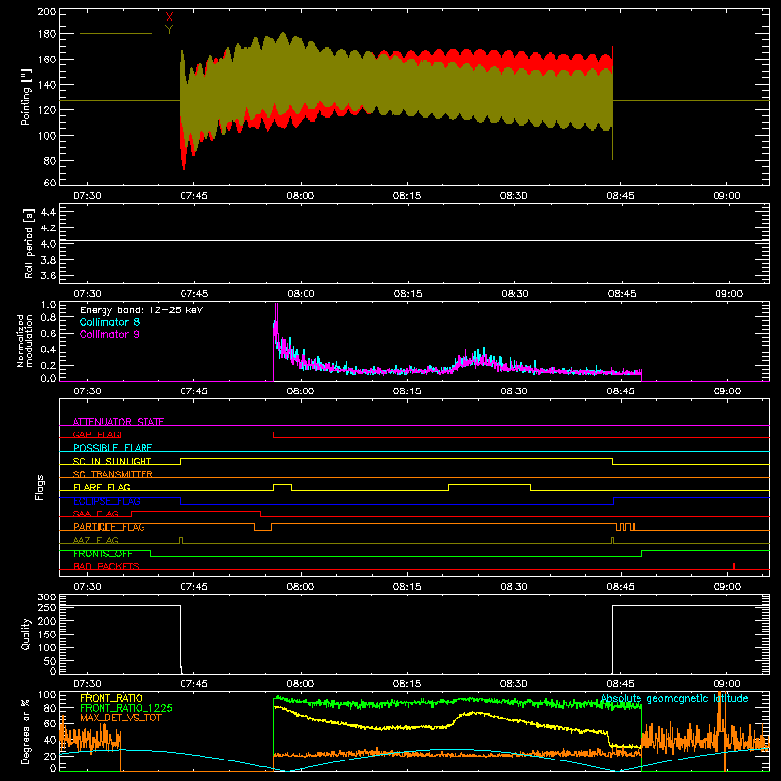Select the Collimator 8 legend entry
This screenshot has height=781, width=781.
click(109, 322)
